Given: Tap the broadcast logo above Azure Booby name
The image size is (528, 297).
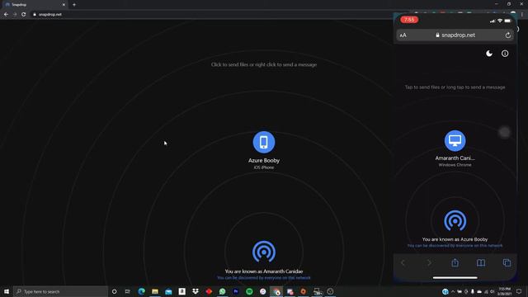Looking at the screenshot, I should click(x=455, y=221).
